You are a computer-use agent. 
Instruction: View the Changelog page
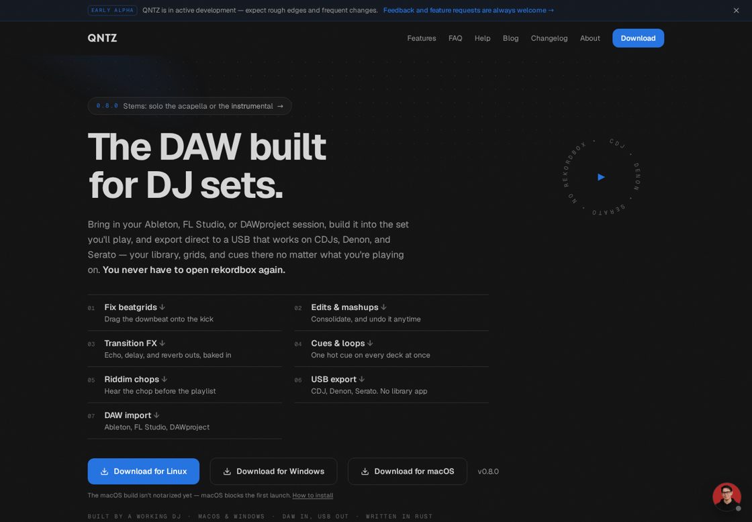pos(549,38)
